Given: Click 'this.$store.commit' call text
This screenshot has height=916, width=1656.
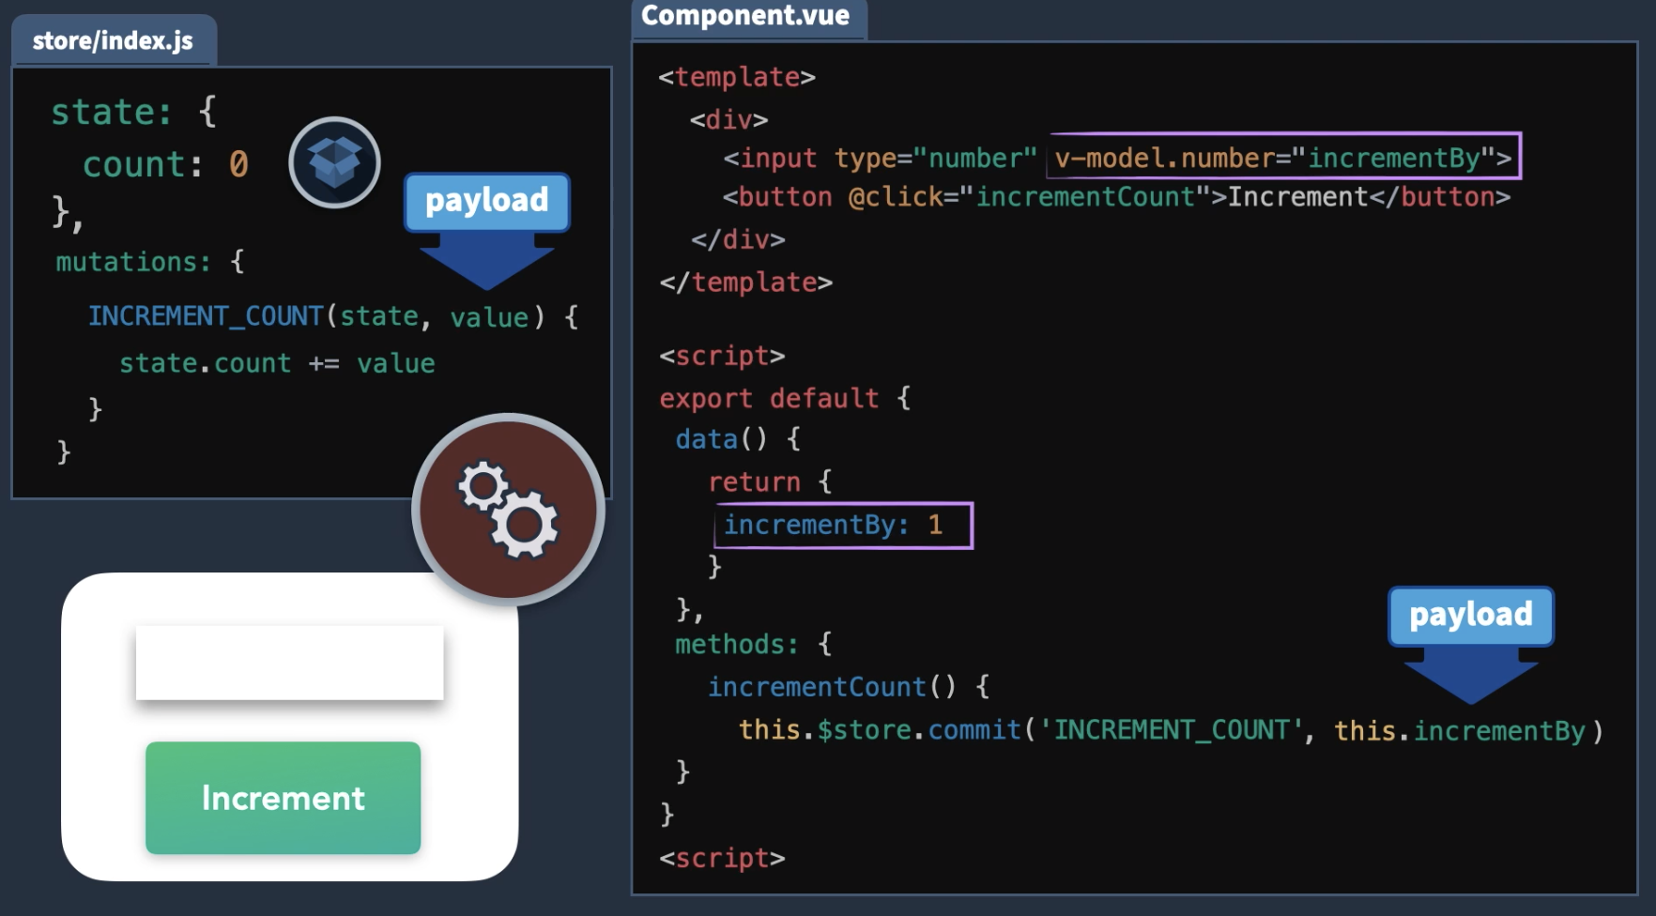Looking at the screenshot, I should (880, 730).
